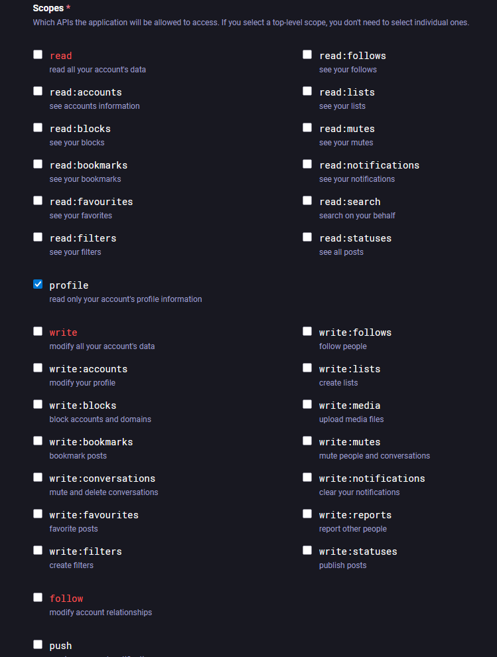Tick the write:conversations checkbox
This screenshot has height=657, width=497.
pyautogui.click(x=38, y=478)
